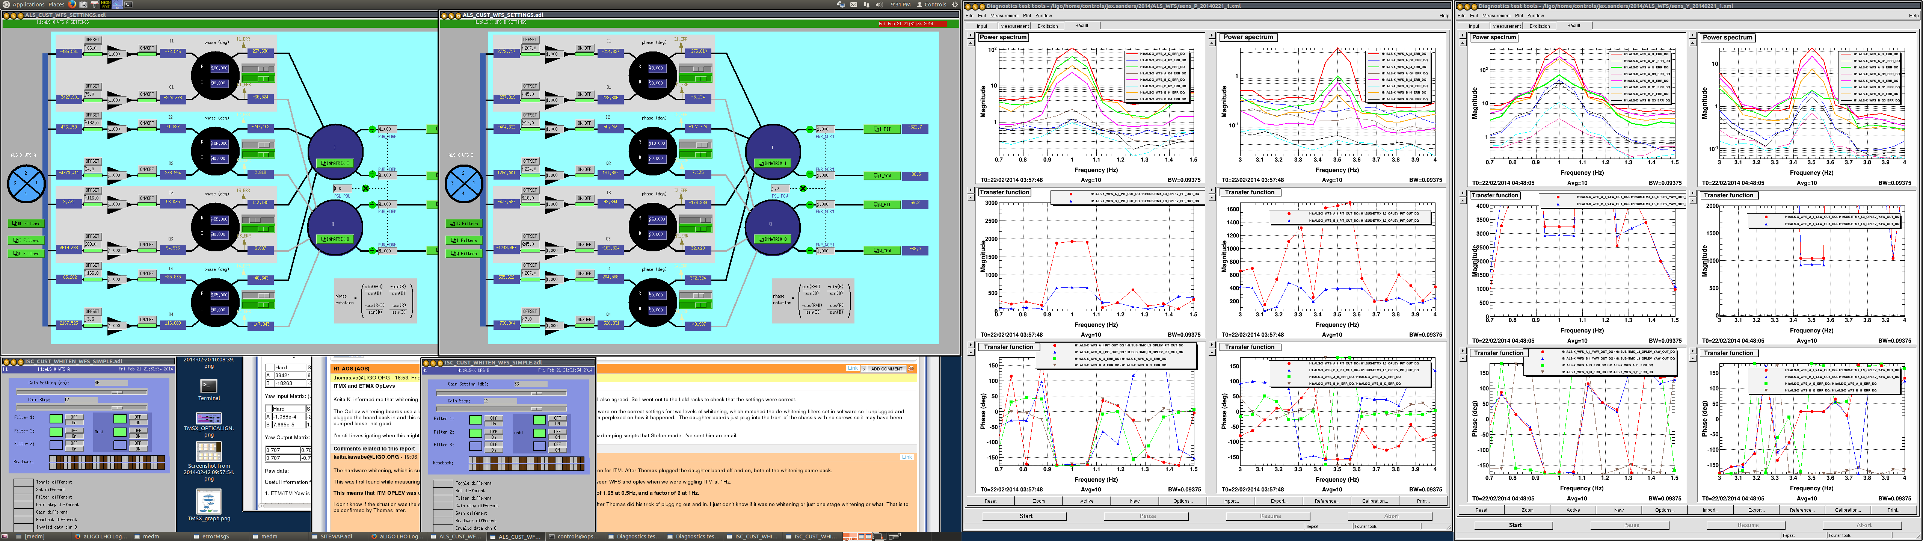Screen dimensions: 1923x541
Task: Open the system gear menu at top right
Action: 955,5
